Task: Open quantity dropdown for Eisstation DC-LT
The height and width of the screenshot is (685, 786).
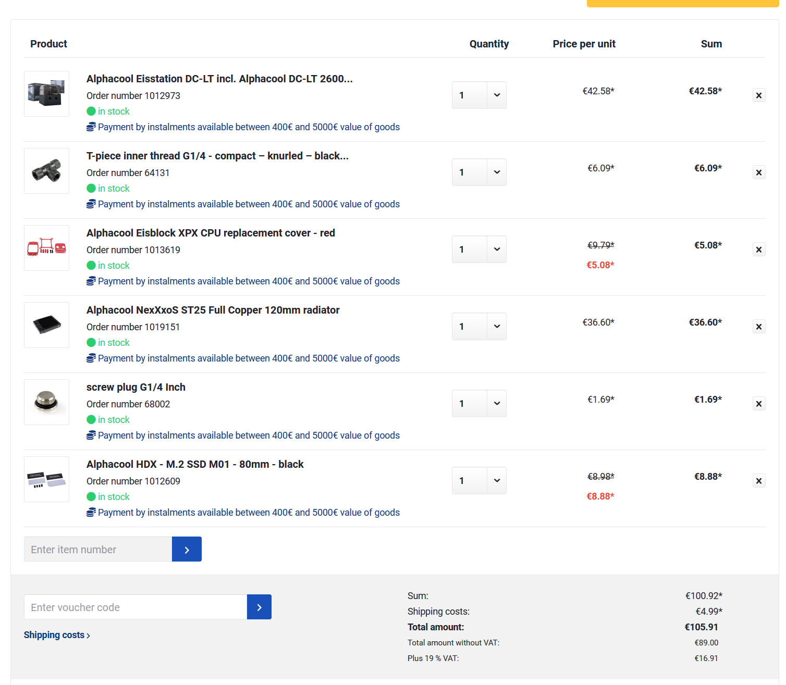Action: coord(479,95)
